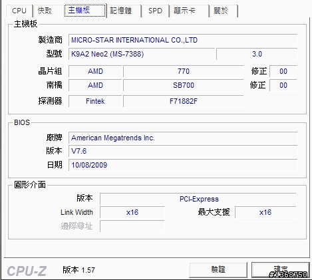Click the 確定 button
312x280 pixels.
pyautogui.click(x=280, y=270)
